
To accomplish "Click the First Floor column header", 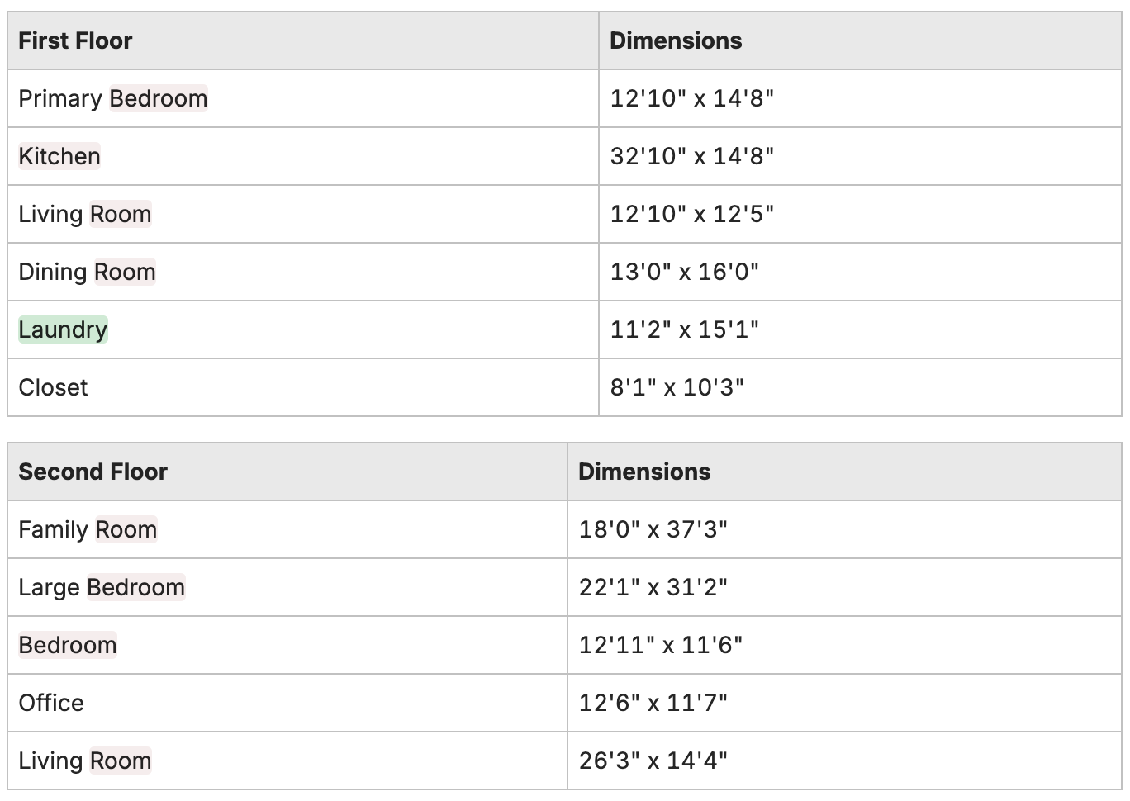I will (x=75, y=40).
